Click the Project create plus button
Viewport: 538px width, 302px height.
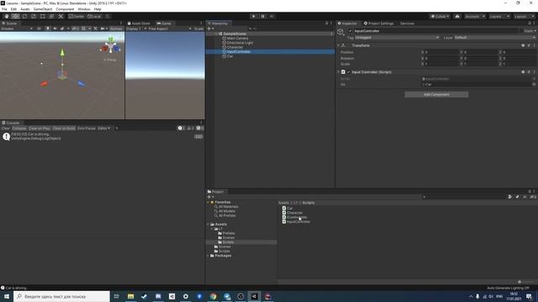click(x=210, y=197)
